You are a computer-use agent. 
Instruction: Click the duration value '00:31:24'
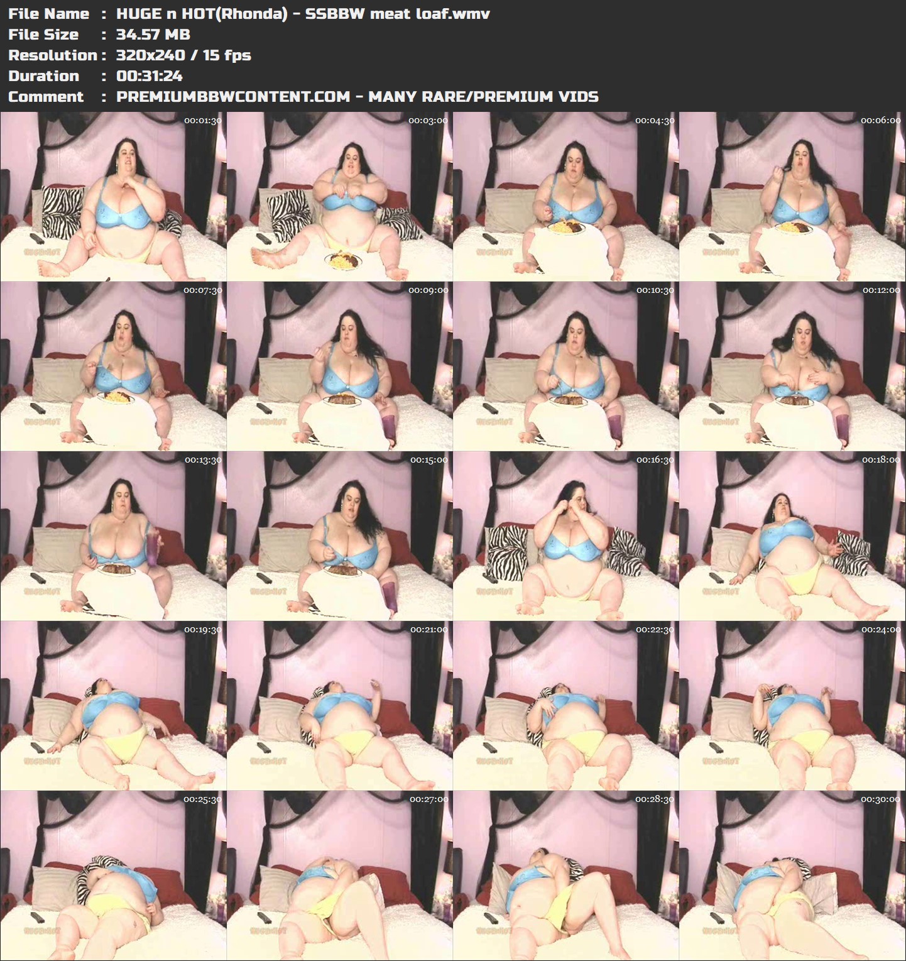(150, 76)
